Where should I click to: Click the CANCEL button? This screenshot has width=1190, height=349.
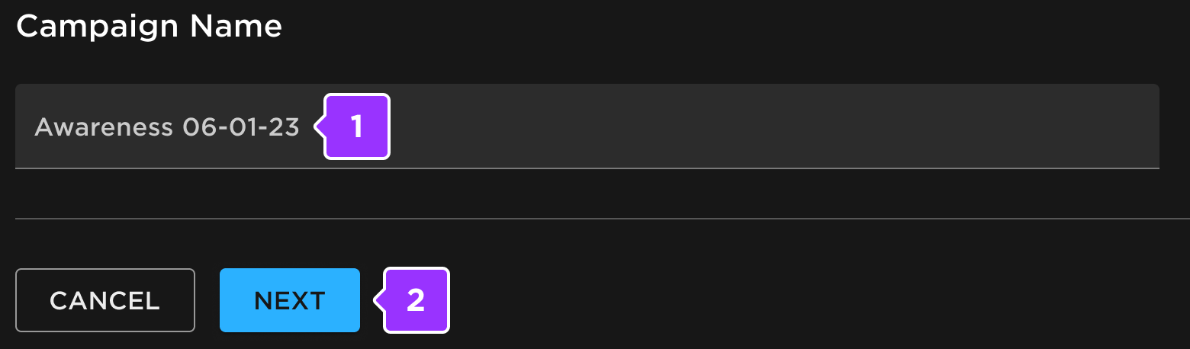(x=105, y=300)
